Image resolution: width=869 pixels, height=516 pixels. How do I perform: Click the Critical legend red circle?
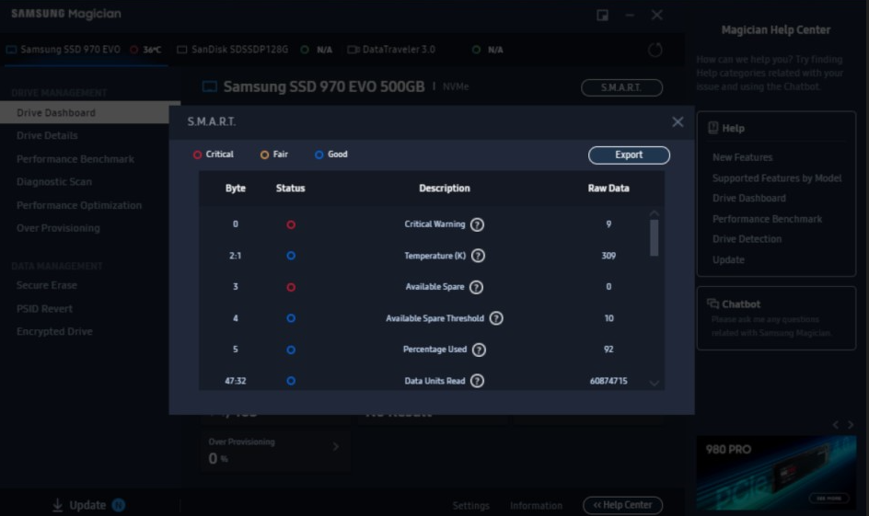click(197, 155)
